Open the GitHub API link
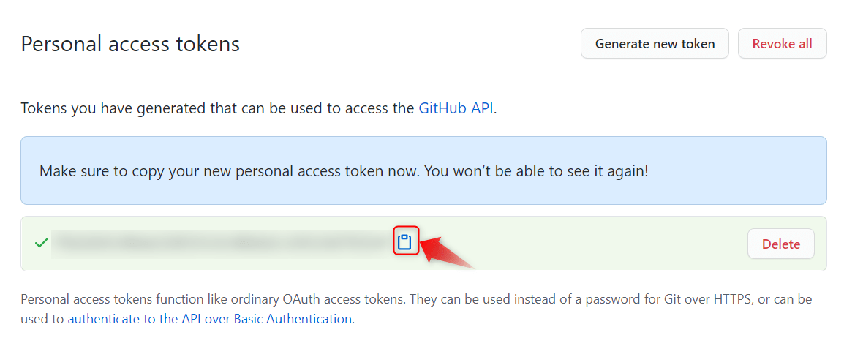844x357 pixels. [x=456, y=108]
